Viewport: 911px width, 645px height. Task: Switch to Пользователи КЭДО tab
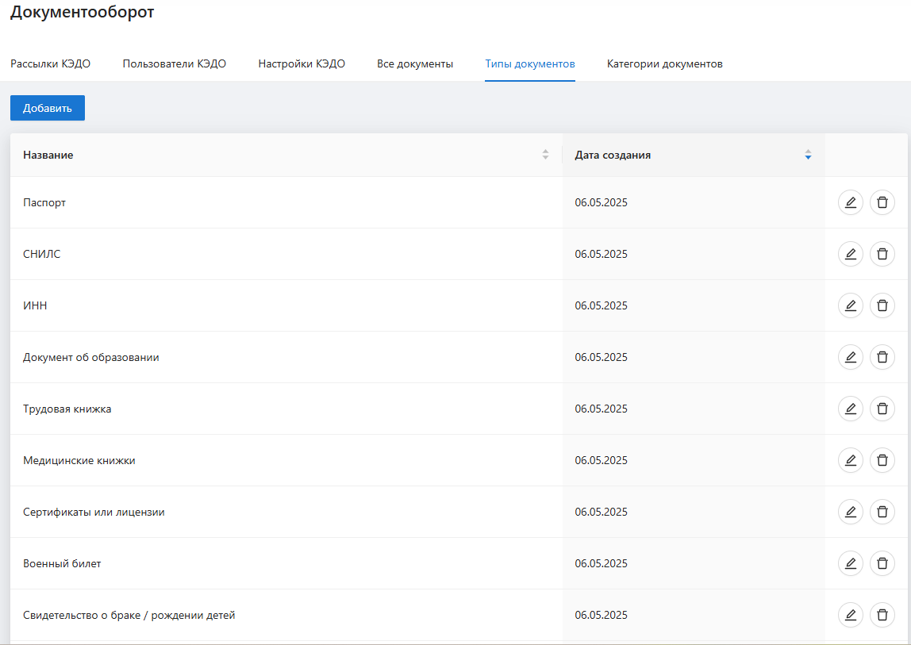tap(174, 63)
